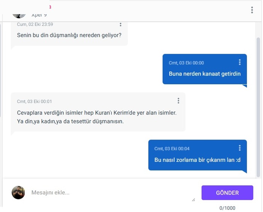The width and height of the screenshot is (263, 212).
Task: Click the 'Cmt, 03 Eki 00:01' timestamp
Action: click(34, 101)
